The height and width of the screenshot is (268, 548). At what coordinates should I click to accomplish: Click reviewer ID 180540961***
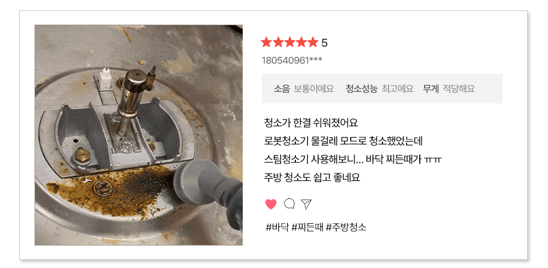[x=292, y=60]
